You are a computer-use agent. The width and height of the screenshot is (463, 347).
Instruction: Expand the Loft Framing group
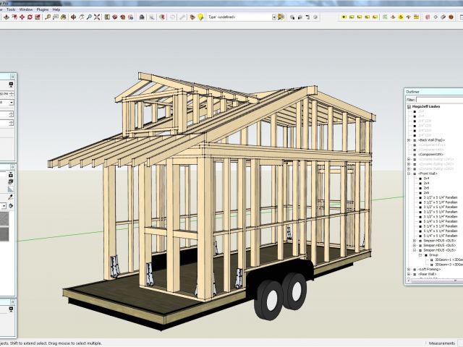pyautogui.click(x=409, y=268)
